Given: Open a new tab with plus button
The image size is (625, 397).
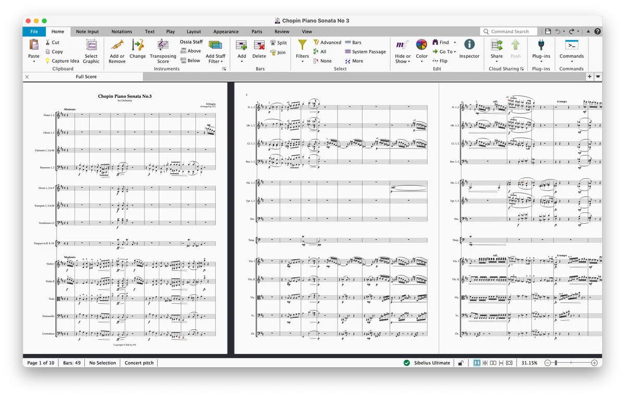Looking at the screenshot, I should [590, 76].
